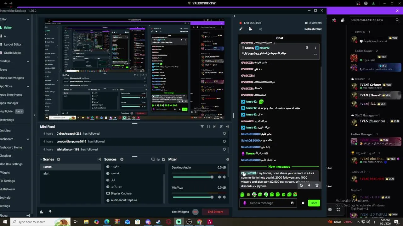This screenshot has width=403, height=226.
Task: Open Windows Start menu
Action: click(5, 222)
